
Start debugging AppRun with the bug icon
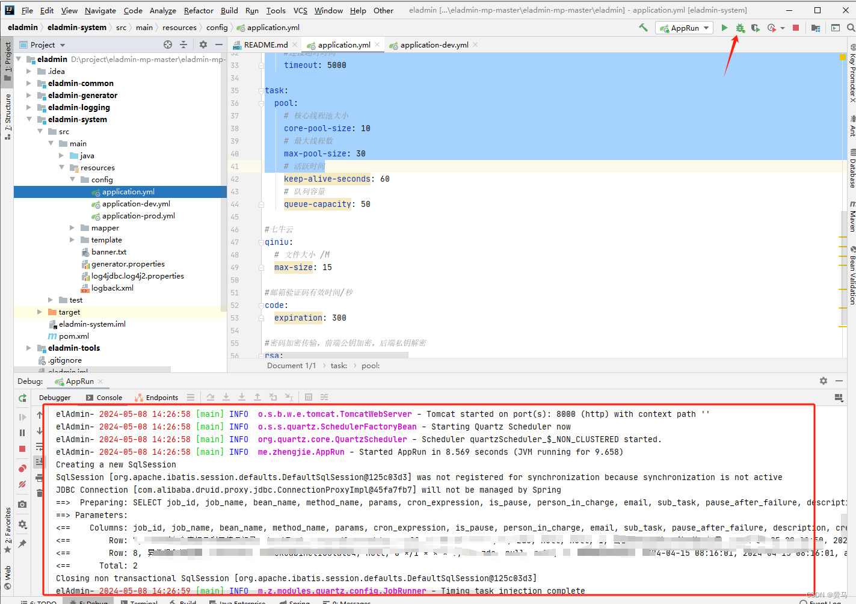741,28
